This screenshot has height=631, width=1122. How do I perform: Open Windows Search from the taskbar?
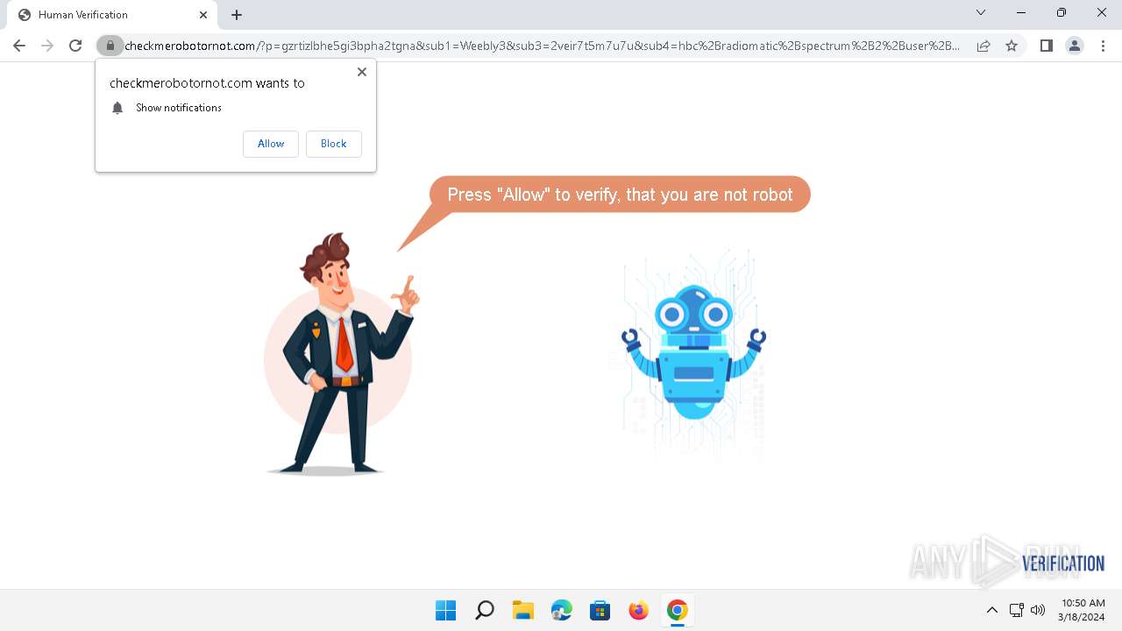(485, 610)
